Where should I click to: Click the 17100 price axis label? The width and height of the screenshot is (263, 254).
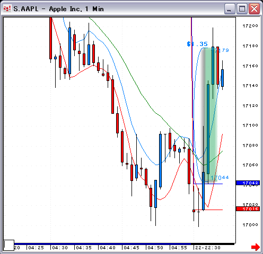pos(250,125)
